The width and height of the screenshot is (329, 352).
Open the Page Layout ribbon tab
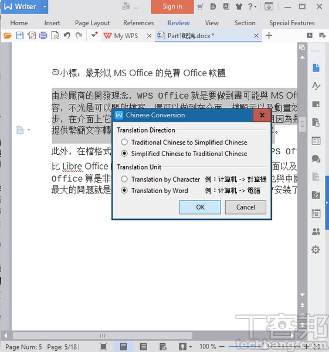click(x=92, y=23)
